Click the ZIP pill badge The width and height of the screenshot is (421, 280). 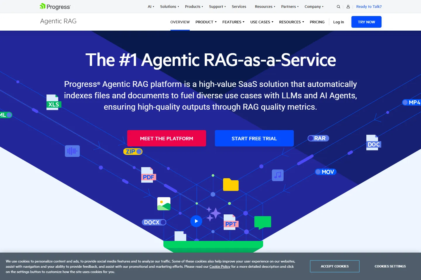(x=133, y=152)
